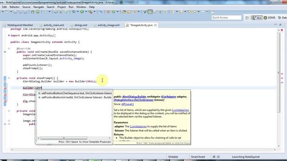The image size is (287, 161).
Task: Click the Writable status bar entry
Action: coord(173,157)
